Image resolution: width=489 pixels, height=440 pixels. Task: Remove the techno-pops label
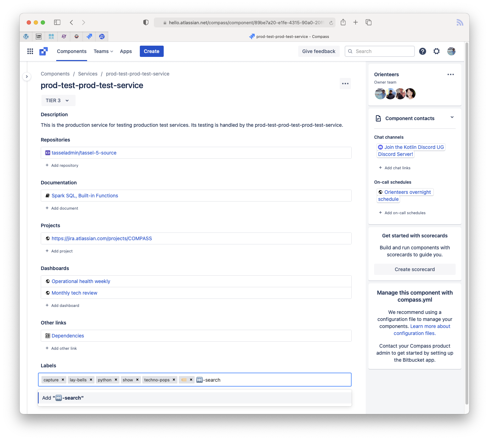point(174,380)
